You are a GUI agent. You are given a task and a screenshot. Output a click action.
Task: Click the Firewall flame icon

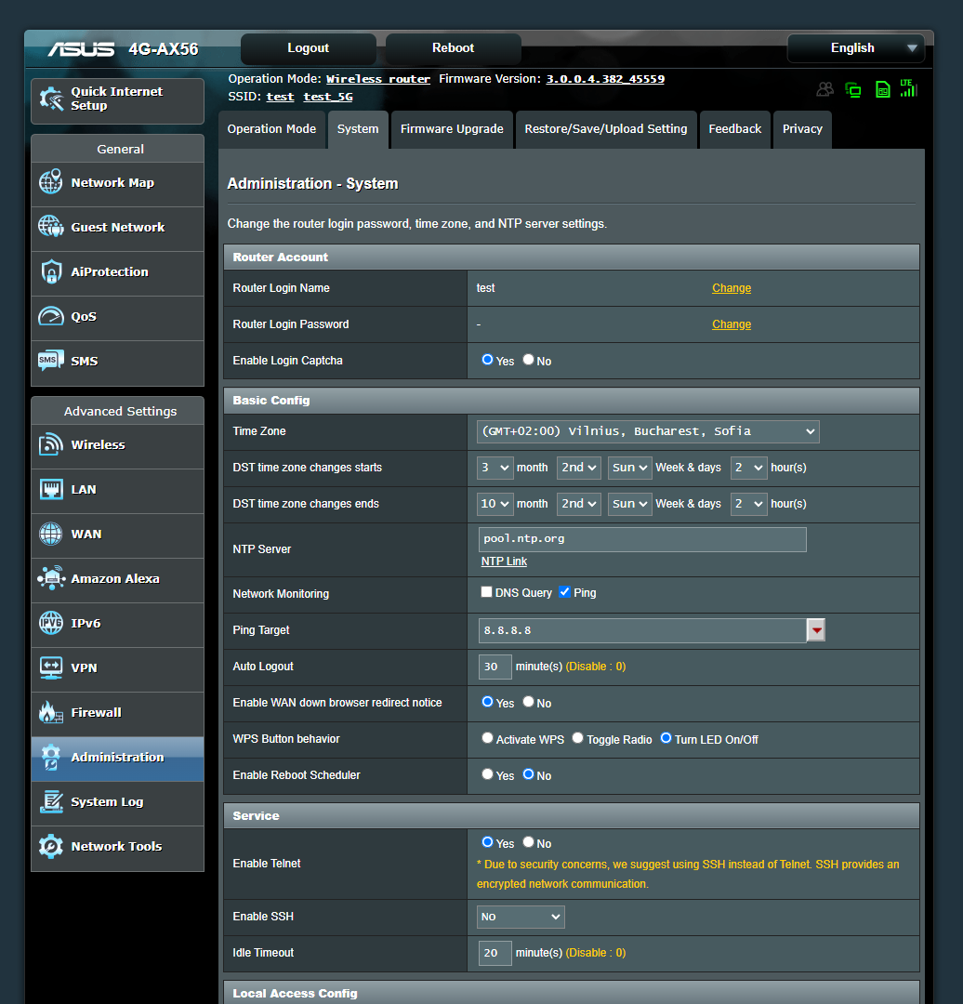pyautogui.click(x=50, y=712)
